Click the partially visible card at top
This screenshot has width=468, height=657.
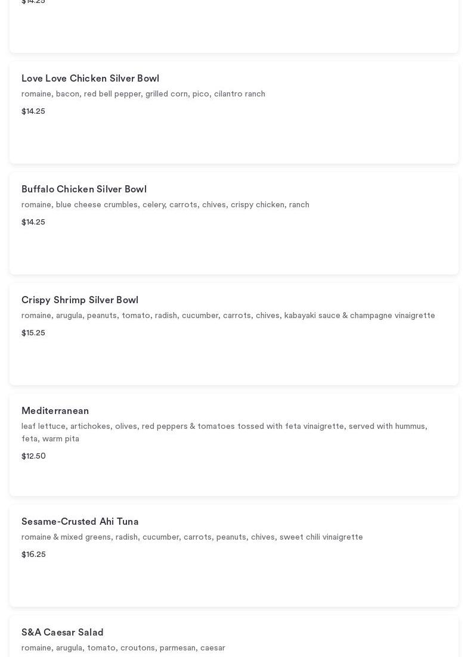click(234, 27)
